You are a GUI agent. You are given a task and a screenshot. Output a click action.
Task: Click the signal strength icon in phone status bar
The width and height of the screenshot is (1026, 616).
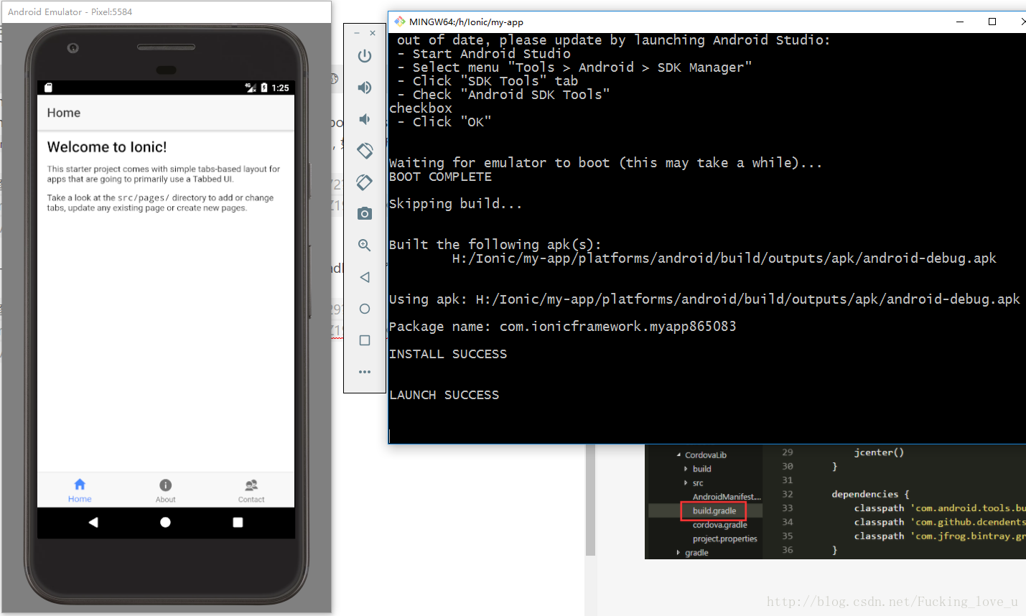(x=251, y=88)
